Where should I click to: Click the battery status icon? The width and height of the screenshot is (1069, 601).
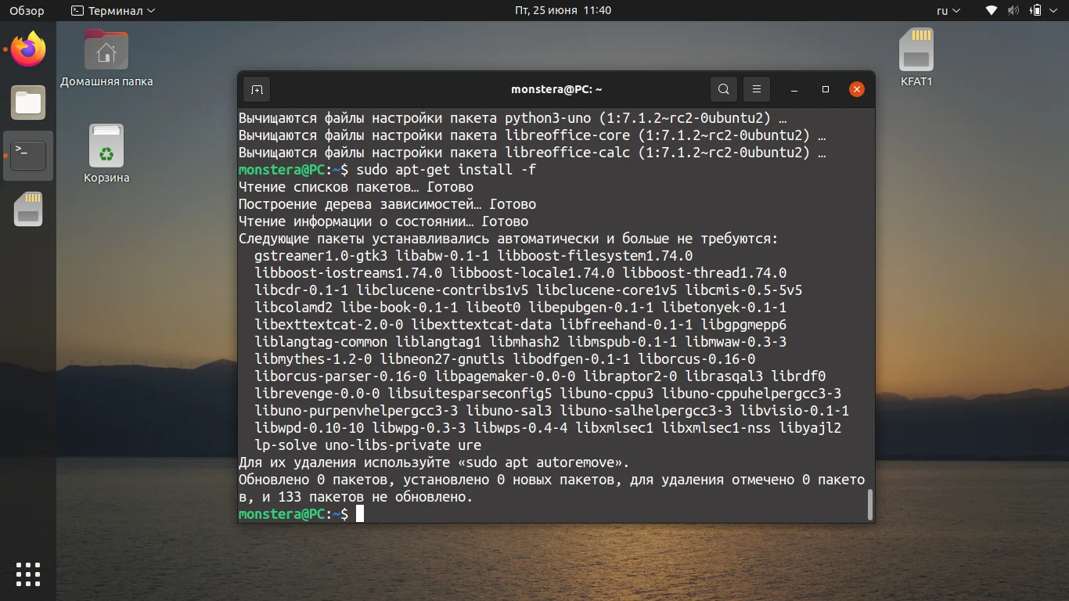pyautogui.click(x=1036, y=11)
